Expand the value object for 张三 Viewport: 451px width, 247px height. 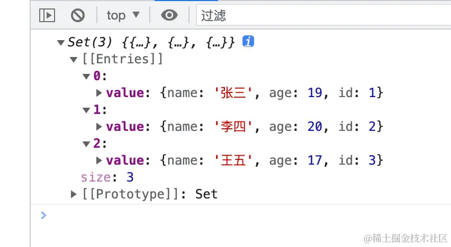coord(99,93)
